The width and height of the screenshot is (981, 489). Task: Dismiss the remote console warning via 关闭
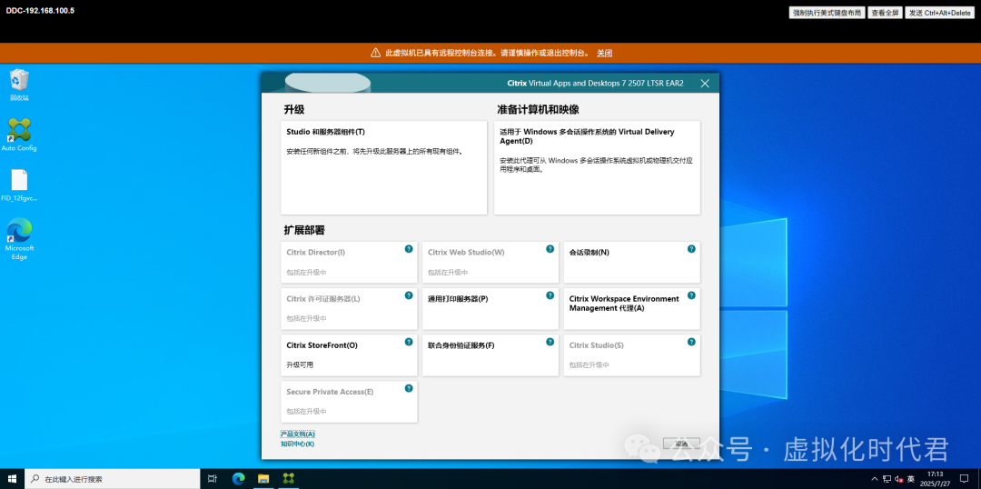coord(604,54)
